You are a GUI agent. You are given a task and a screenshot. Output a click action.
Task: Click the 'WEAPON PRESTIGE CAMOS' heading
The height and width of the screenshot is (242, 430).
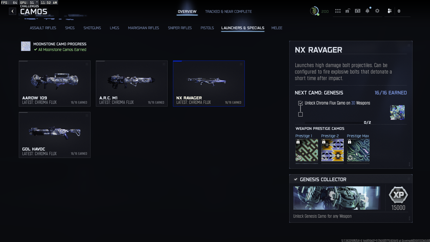tap(320, 128)
